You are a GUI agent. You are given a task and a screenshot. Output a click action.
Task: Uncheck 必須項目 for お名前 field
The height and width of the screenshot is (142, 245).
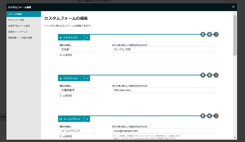pos(61,55)
